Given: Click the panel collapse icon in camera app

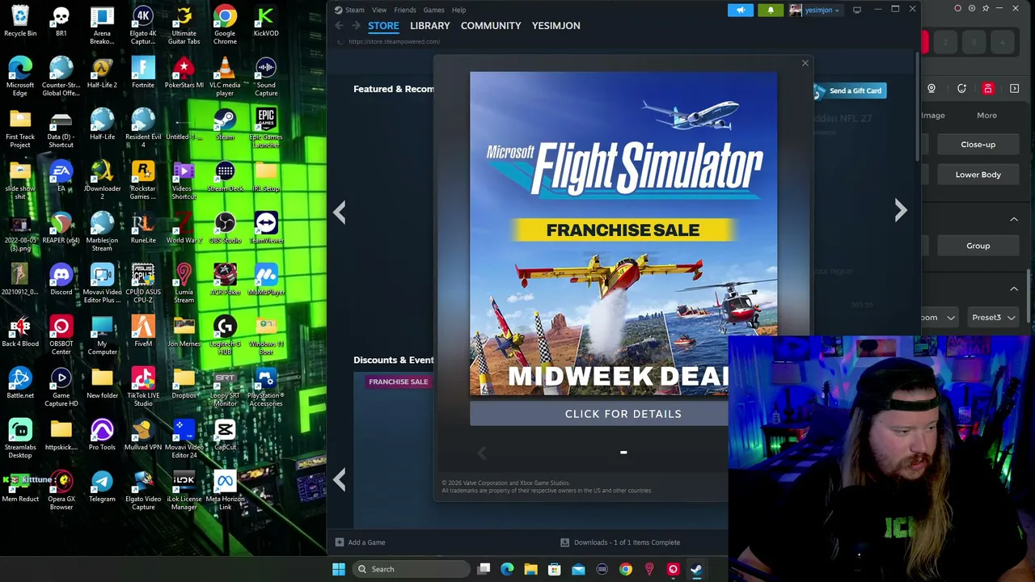Looking at the screenshot, I should tap(1015, 89).
